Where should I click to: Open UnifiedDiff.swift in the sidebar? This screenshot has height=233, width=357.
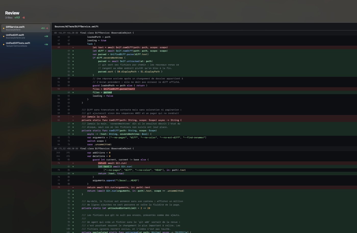coord(25,36)
